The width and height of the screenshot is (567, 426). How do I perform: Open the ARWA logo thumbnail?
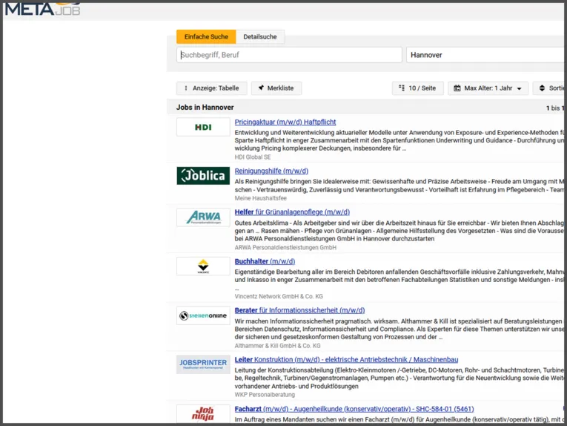click(x=203, y=217)
